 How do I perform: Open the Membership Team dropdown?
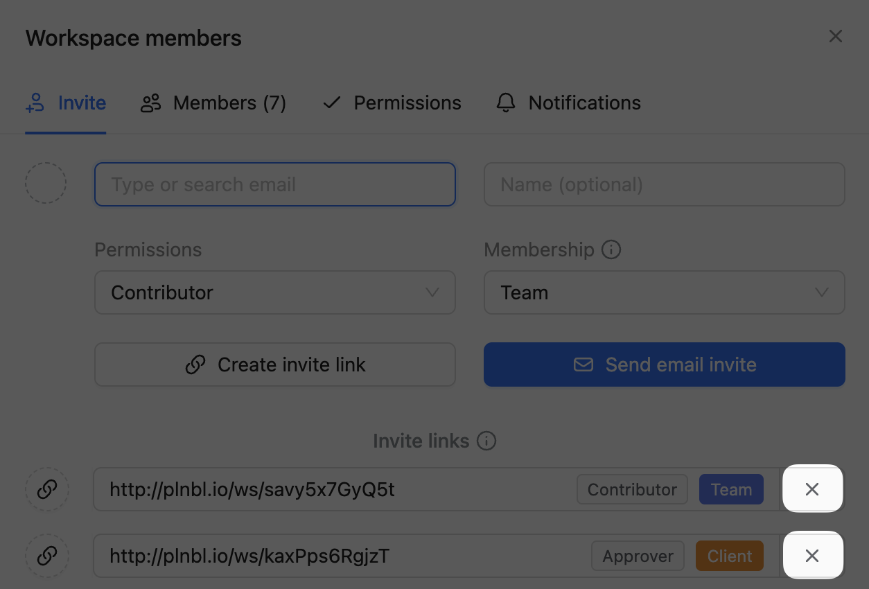664,292
